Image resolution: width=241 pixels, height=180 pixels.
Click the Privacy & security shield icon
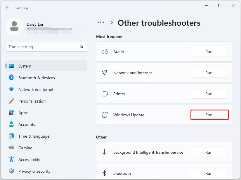click(x=11, y=171)
